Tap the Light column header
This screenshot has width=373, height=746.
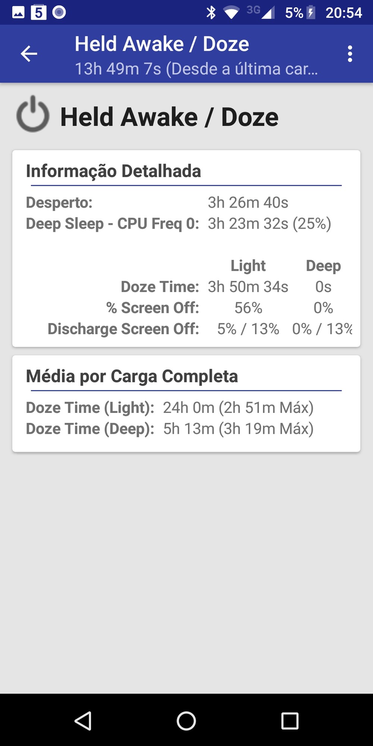click(248, 266)
